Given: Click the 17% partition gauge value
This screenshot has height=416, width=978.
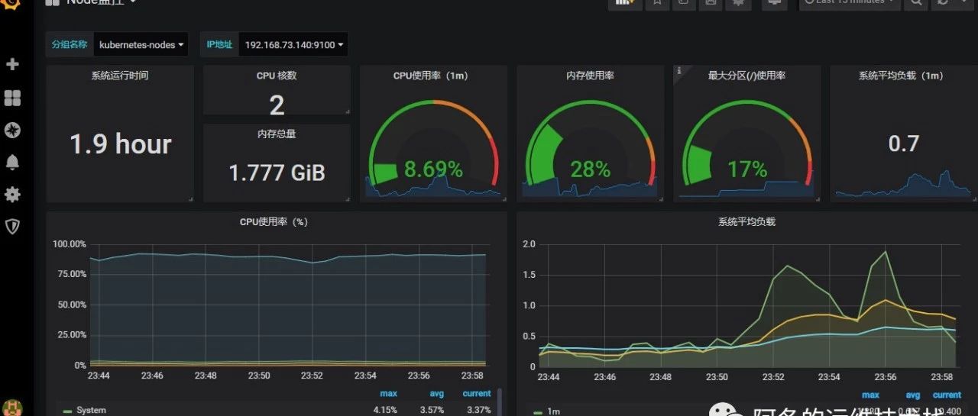Looking at the screenshot, I should [746, 169].
